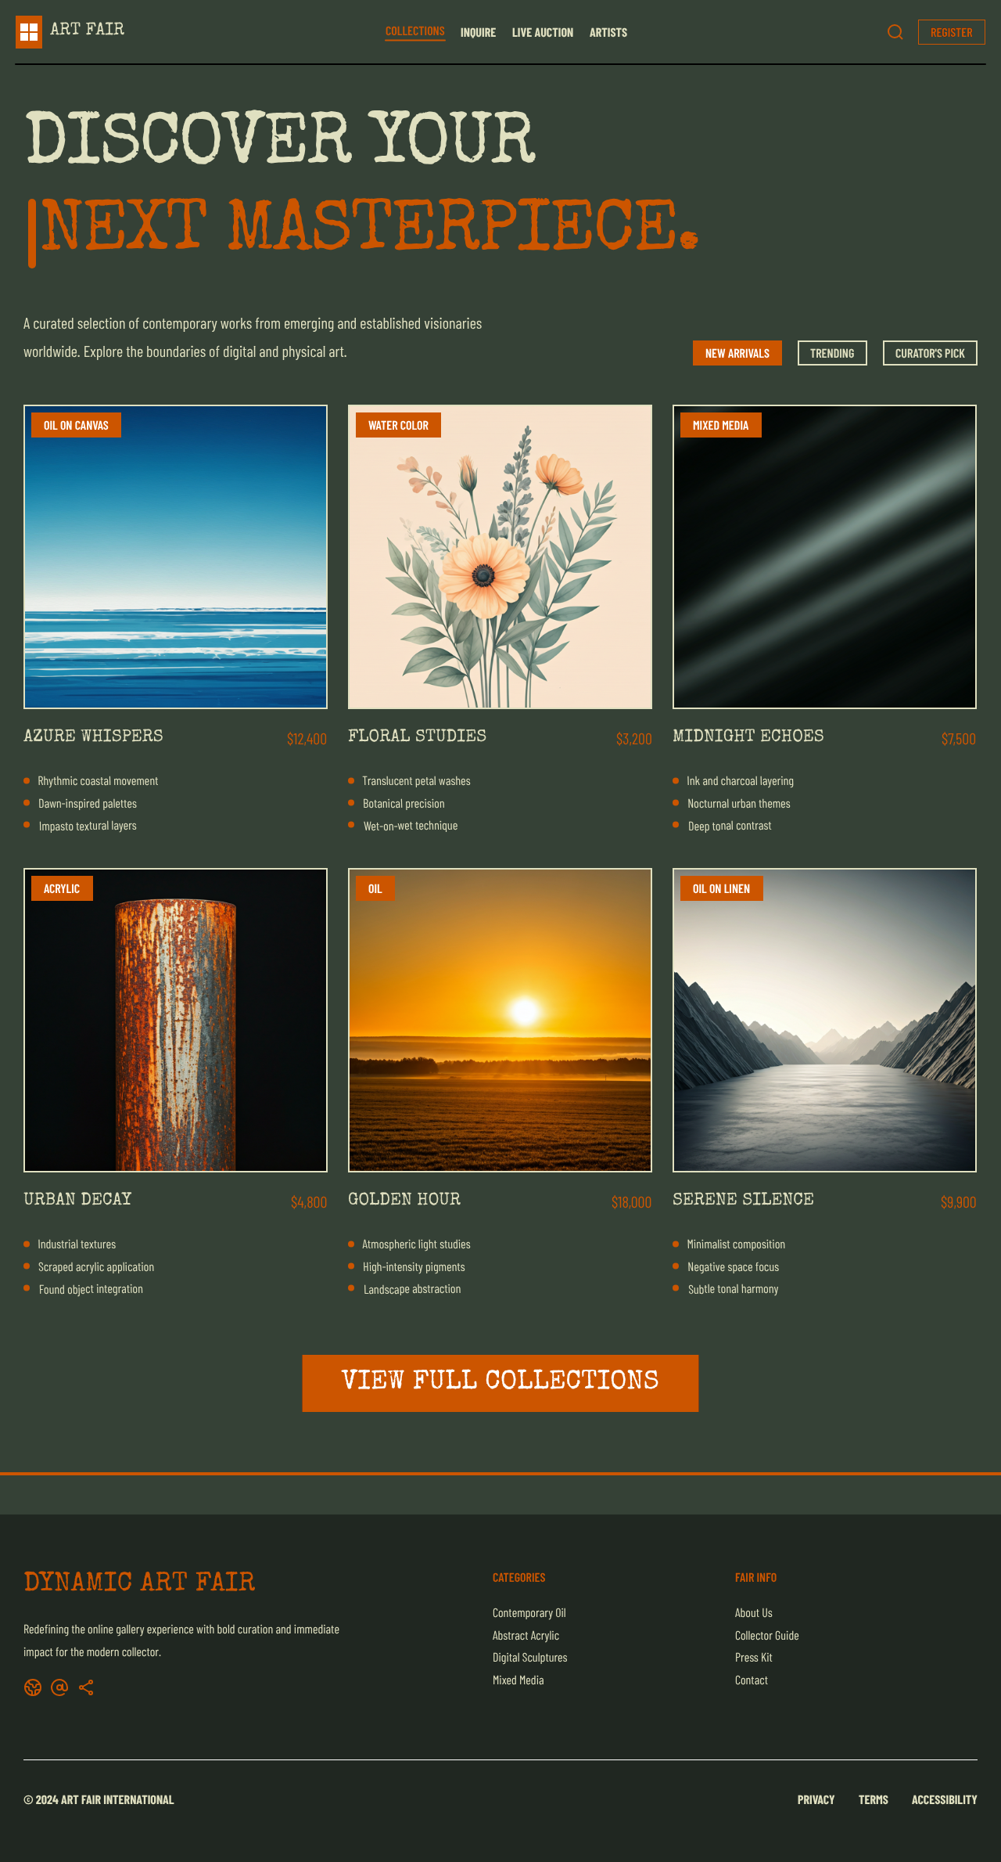Open the Privacy link in footer
Viewport: 1001px width, 1862px height.
[816, 1800]
